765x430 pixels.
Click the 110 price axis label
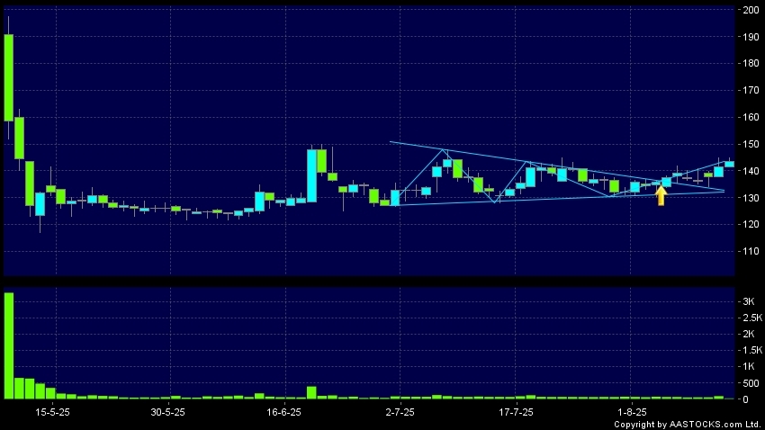[751, 252]
